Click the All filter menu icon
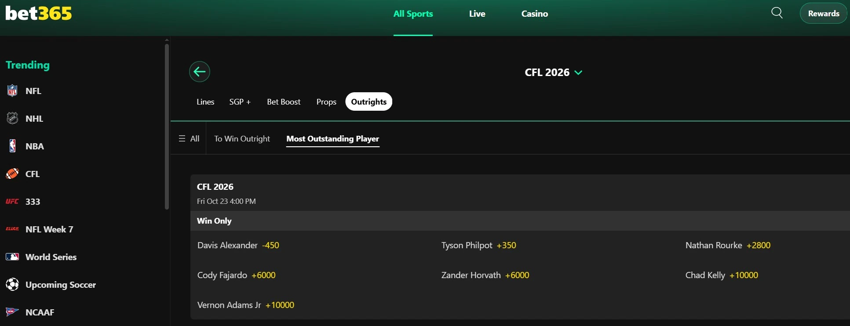 [182, 139]
